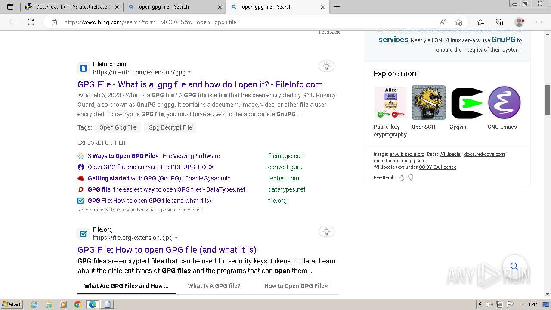
Task: Switch to Edge taskbar icon
Action: [x=93, y=304]
